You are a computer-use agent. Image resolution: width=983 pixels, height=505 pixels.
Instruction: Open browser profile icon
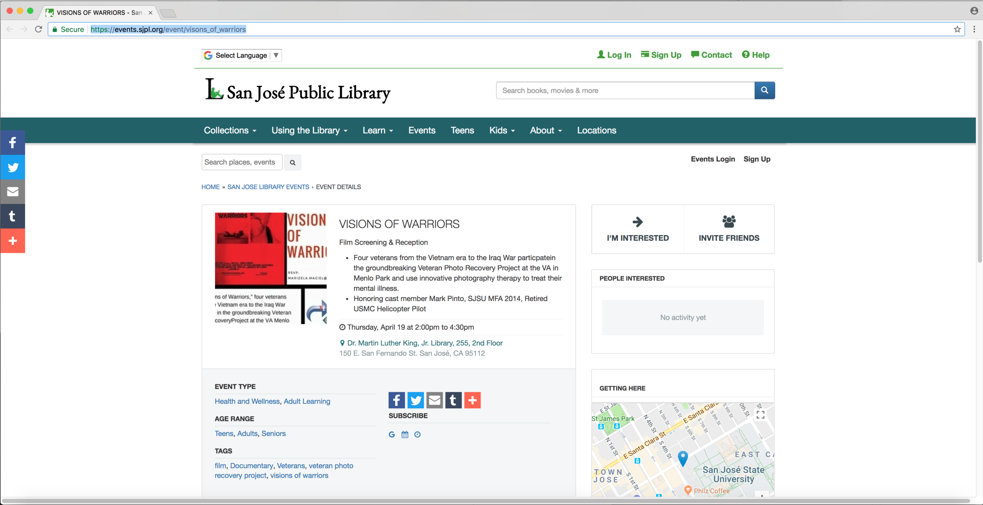[x=974, y=11]
